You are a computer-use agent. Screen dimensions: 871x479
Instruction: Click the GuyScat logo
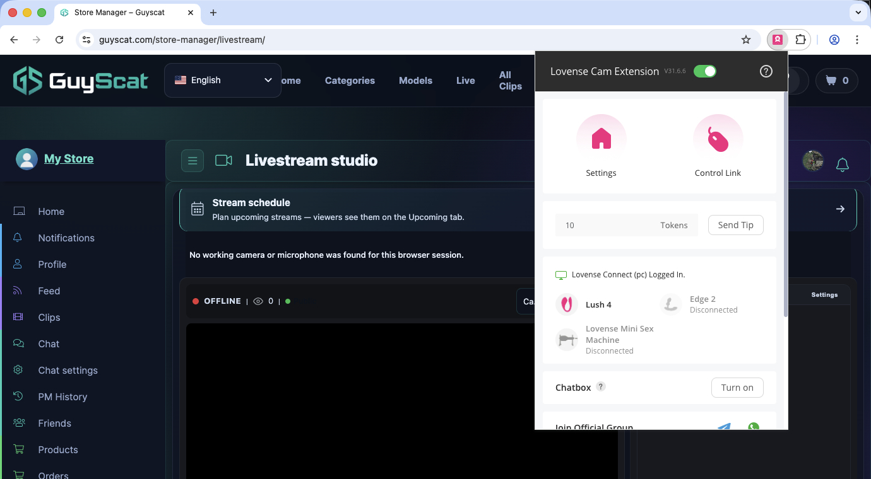point(81,81)
